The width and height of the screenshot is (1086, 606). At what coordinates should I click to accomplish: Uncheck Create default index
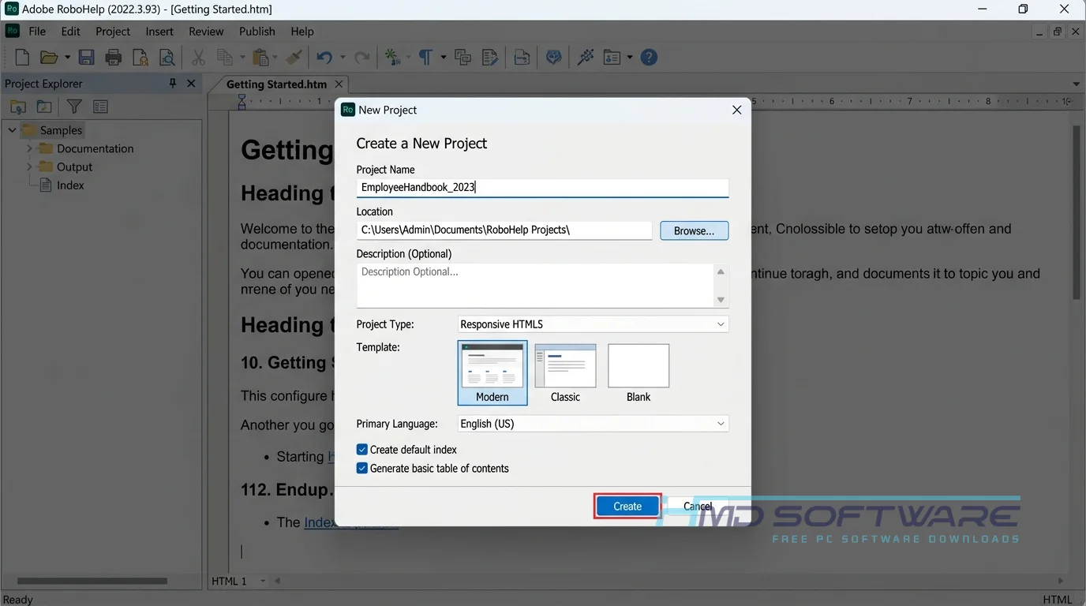(362, 450)
